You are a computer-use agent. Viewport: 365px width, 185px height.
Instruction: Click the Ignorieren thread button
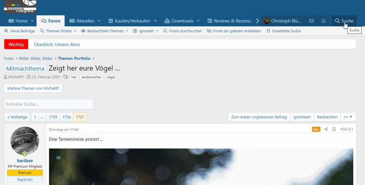[302, 117]
